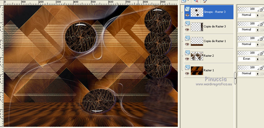
Task: Click thumbnail of Raster 2 layer
Action: (x=197, y=56)
